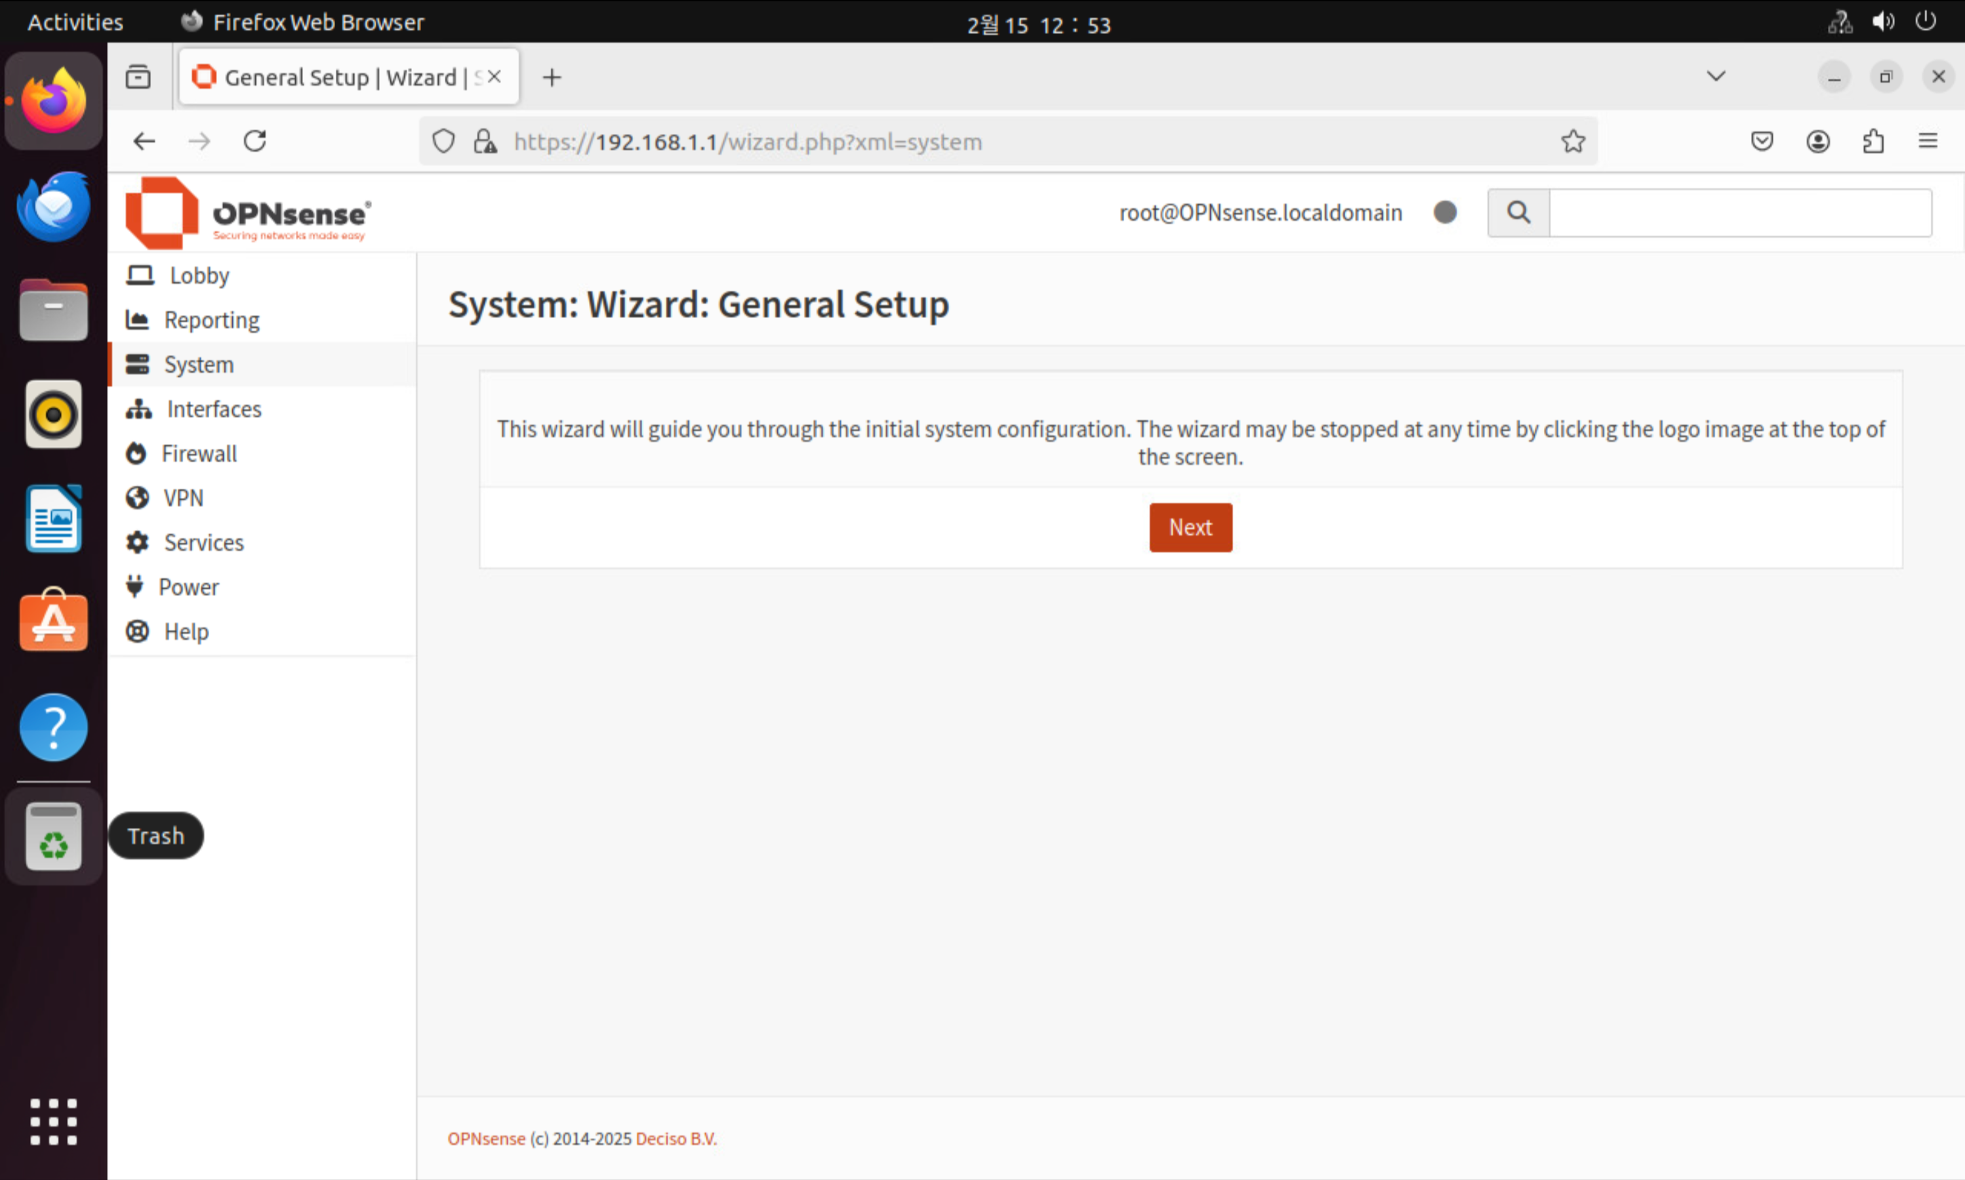The image size is (1965, 1180).
Task: Click the search magnifier icon
Action: point(1518,213)
